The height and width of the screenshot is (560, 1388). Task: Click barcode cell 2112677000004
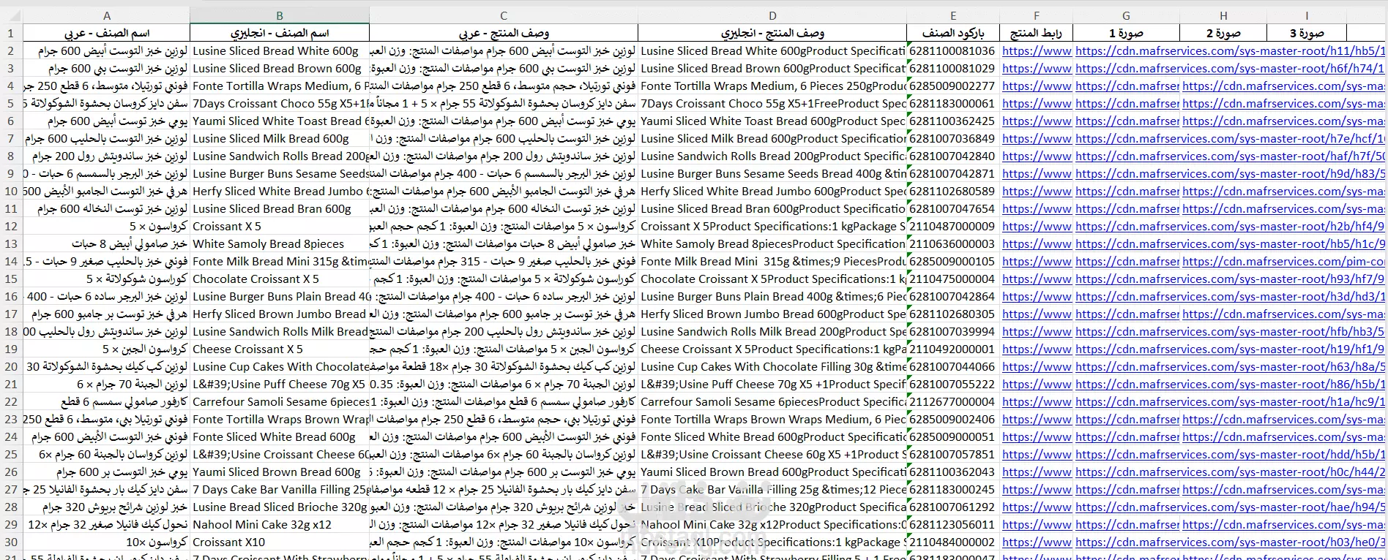953,401
